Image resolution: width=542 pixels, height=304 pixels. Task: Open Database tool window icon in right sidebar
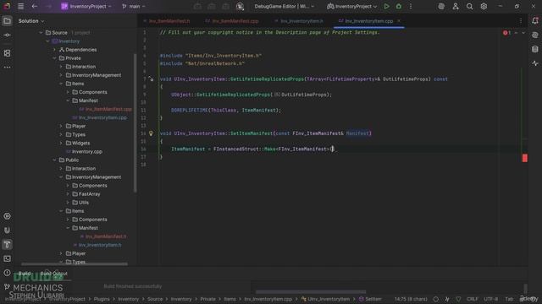pos(535,49)
